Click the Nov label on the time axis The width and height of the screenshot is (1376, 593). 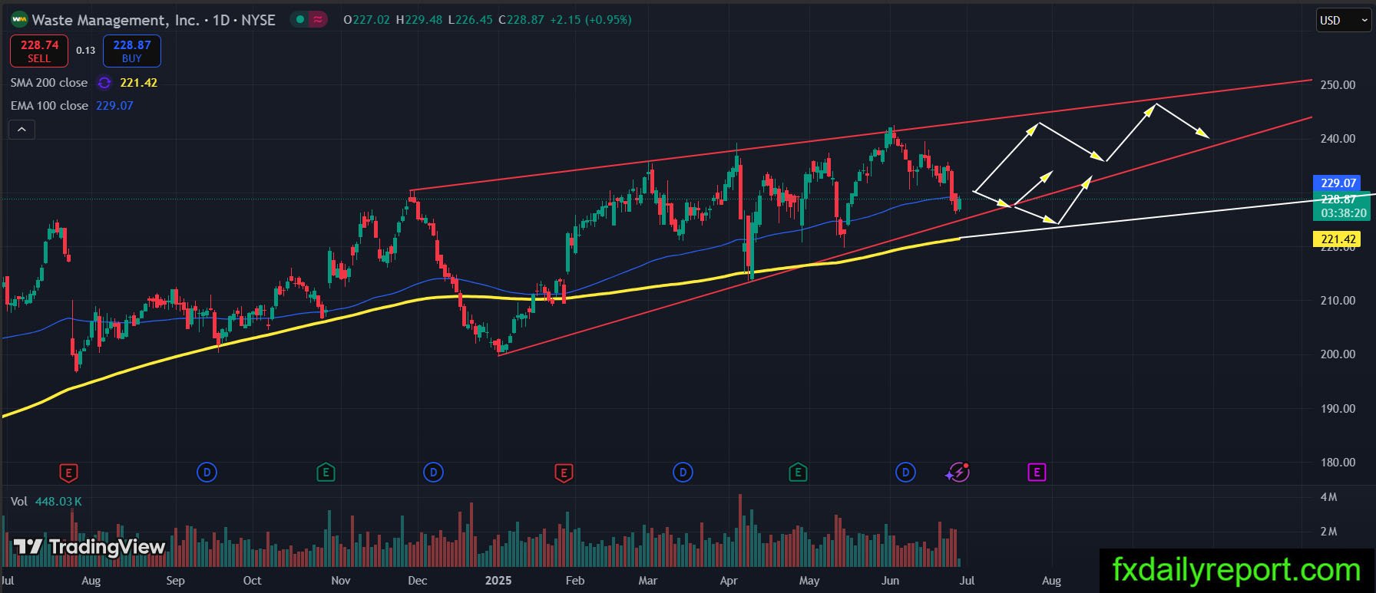pyautogui.click(x=341, y=581)
